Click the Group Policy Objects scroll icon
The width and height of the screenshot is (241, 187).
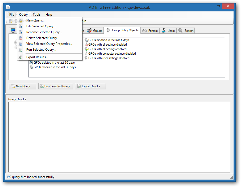[x=108, y=30]
